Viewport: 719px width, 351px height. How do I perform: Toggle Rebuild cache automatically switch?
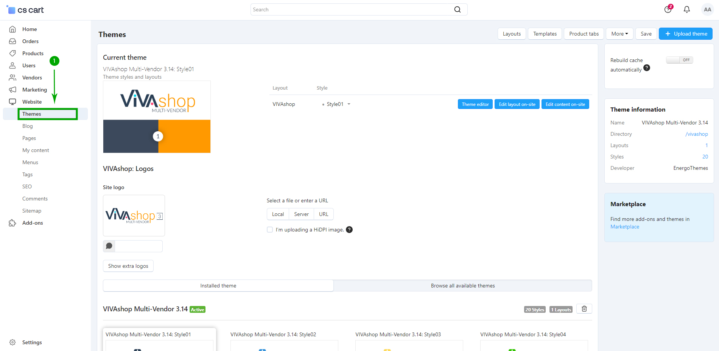pyautogui.click(x=679, y=60)
